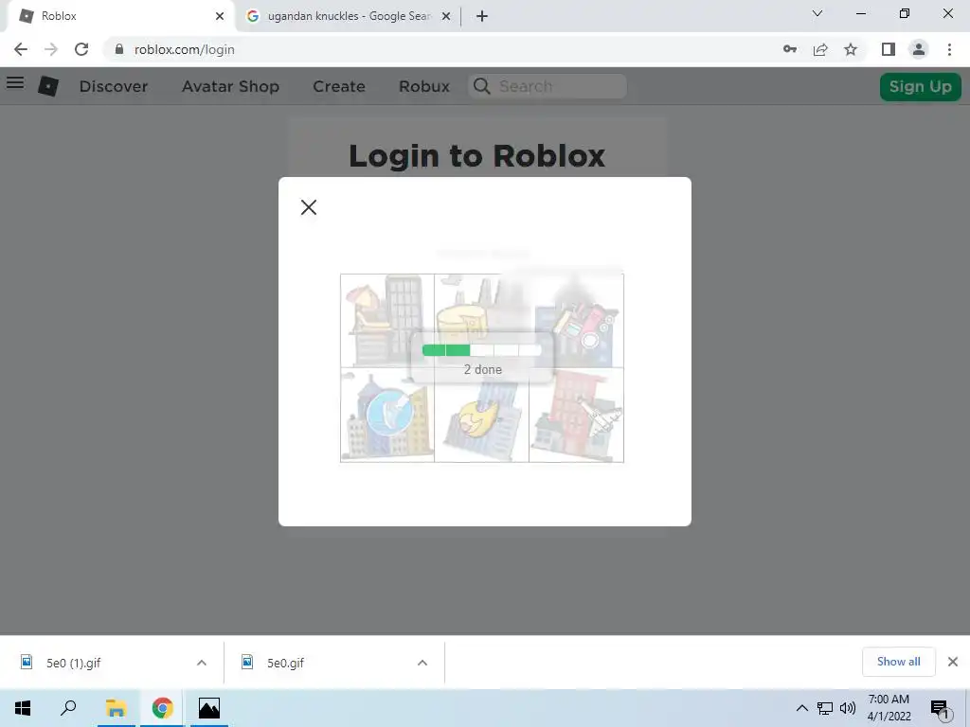Screen dimensions: 970x727
Task: Show hidden system tray icons
Action: click(801, 708)
